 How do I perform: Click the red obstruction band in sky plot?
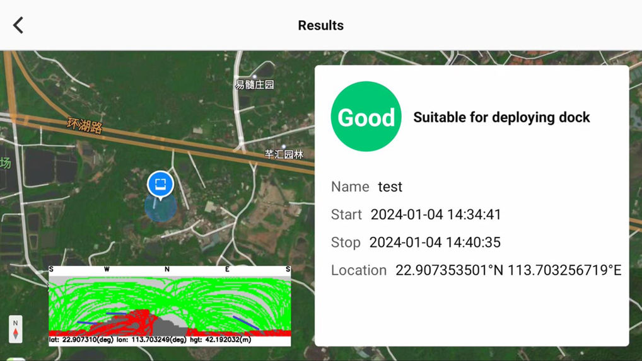point(252,332)
